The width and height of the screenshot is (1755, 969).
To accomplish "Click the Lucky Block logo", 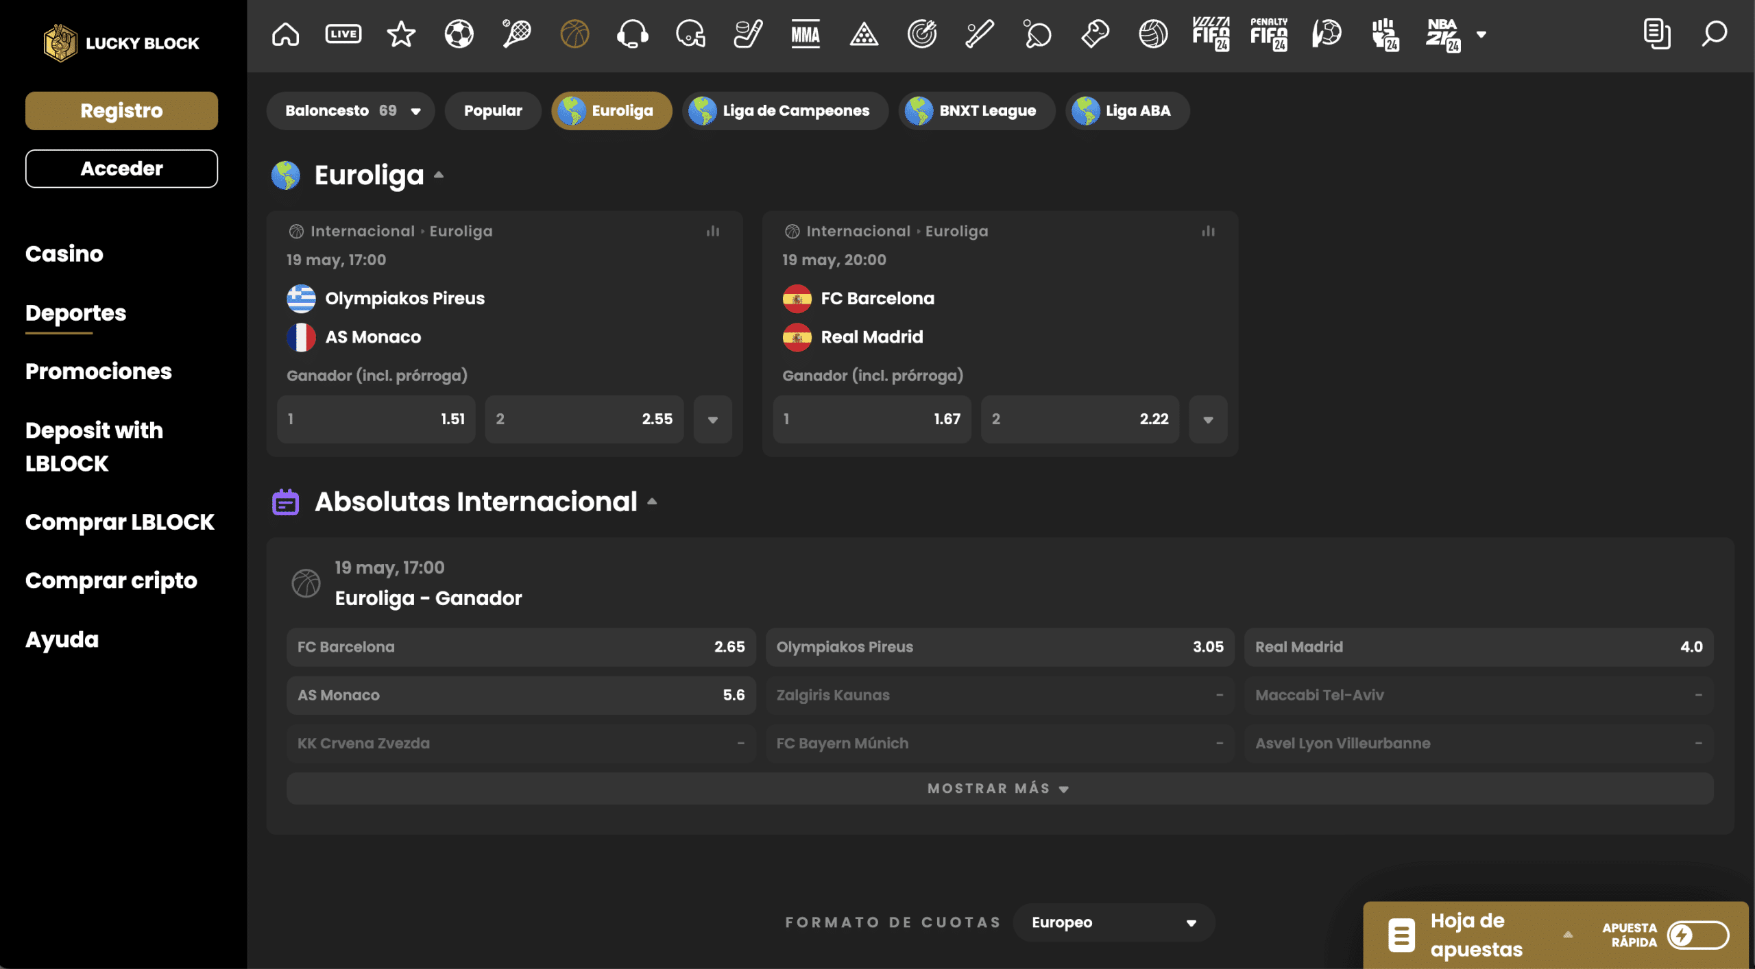I will 121,42.
